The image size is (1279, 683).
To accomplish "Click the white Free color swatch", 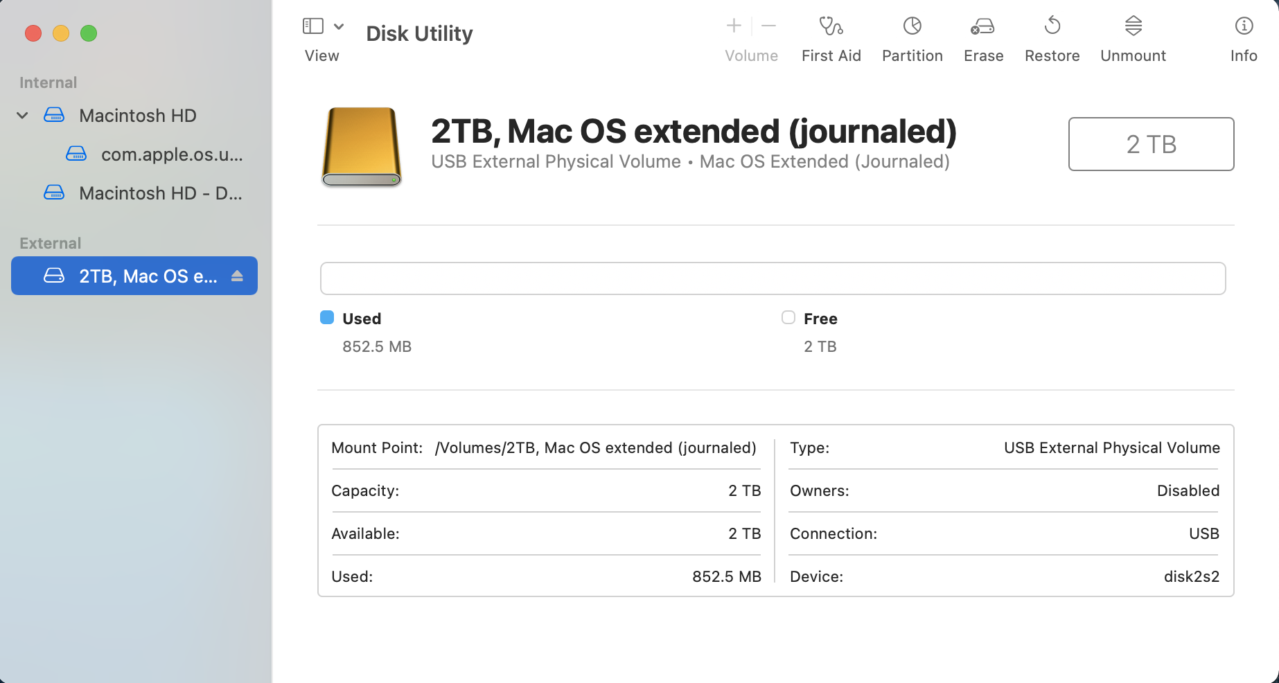I will (788, 318).
